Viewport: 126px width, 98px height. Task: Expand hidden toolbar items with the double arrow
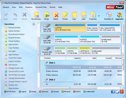[x=99, y=16]
